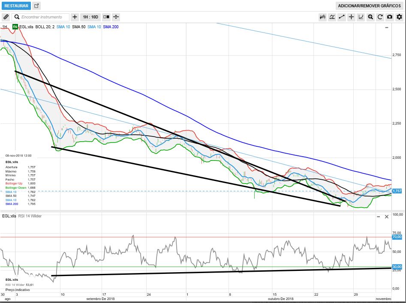Enable the crosshair cursor tool
406x303 pixels.
352,17
